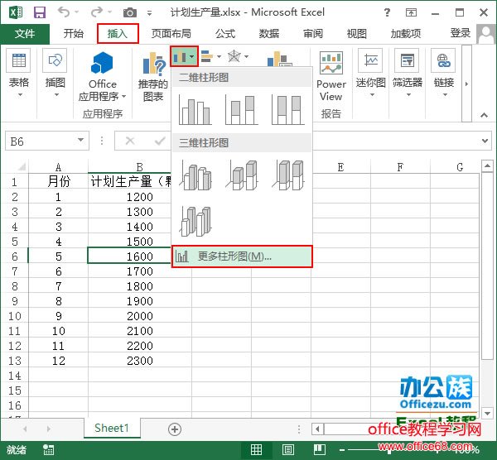Click the macro recording status bar icon
497x460 pixels.
point(48,449)
